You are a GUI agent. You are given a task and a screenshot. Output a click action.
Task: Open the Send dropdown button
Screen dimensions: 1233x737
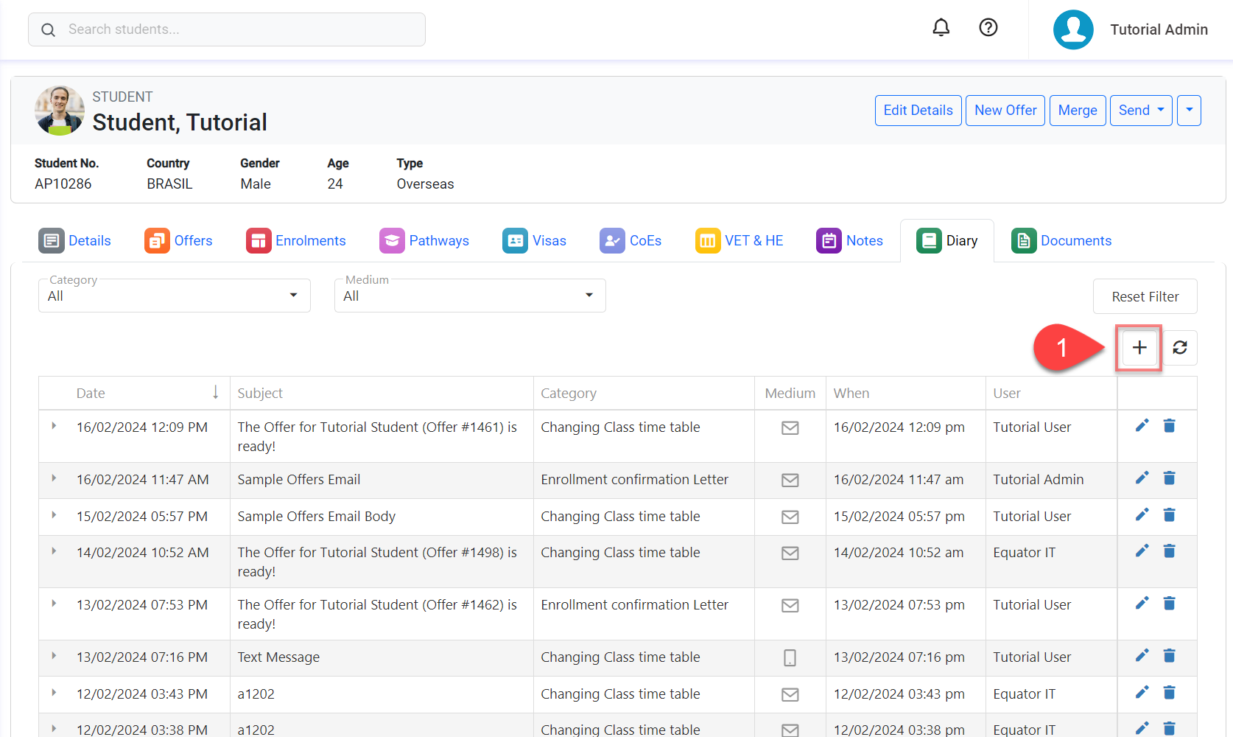point(1141,111)
